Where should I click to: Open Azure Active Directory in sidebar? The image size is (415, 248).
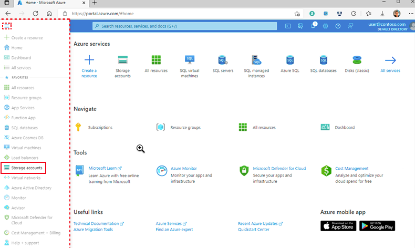pyautogui.click(x=28, y=188)
